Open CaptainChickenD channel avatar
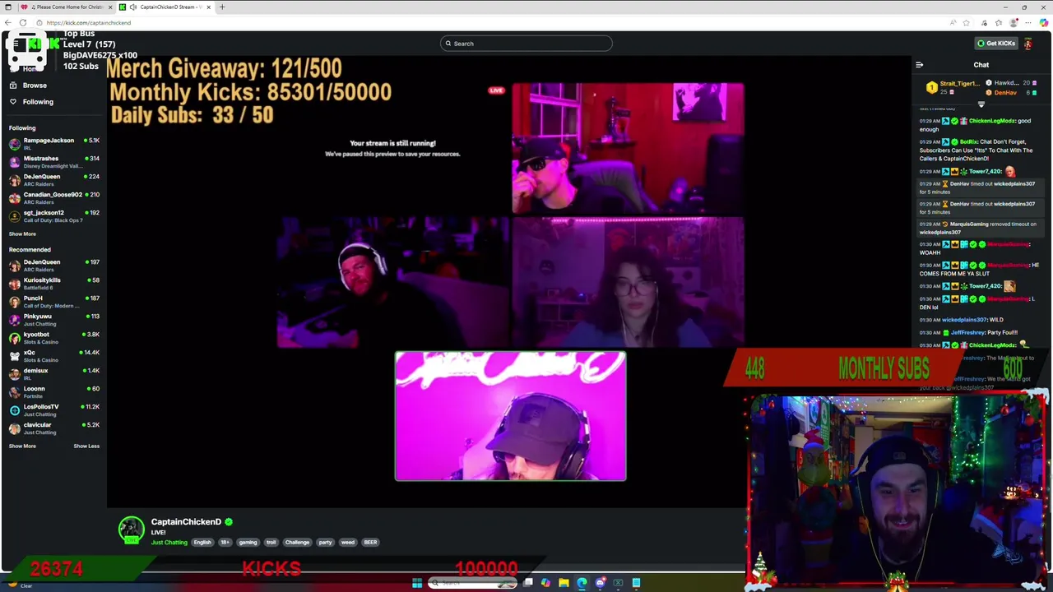The width and height of the screenshot is (1053, 592). point(131,530)
